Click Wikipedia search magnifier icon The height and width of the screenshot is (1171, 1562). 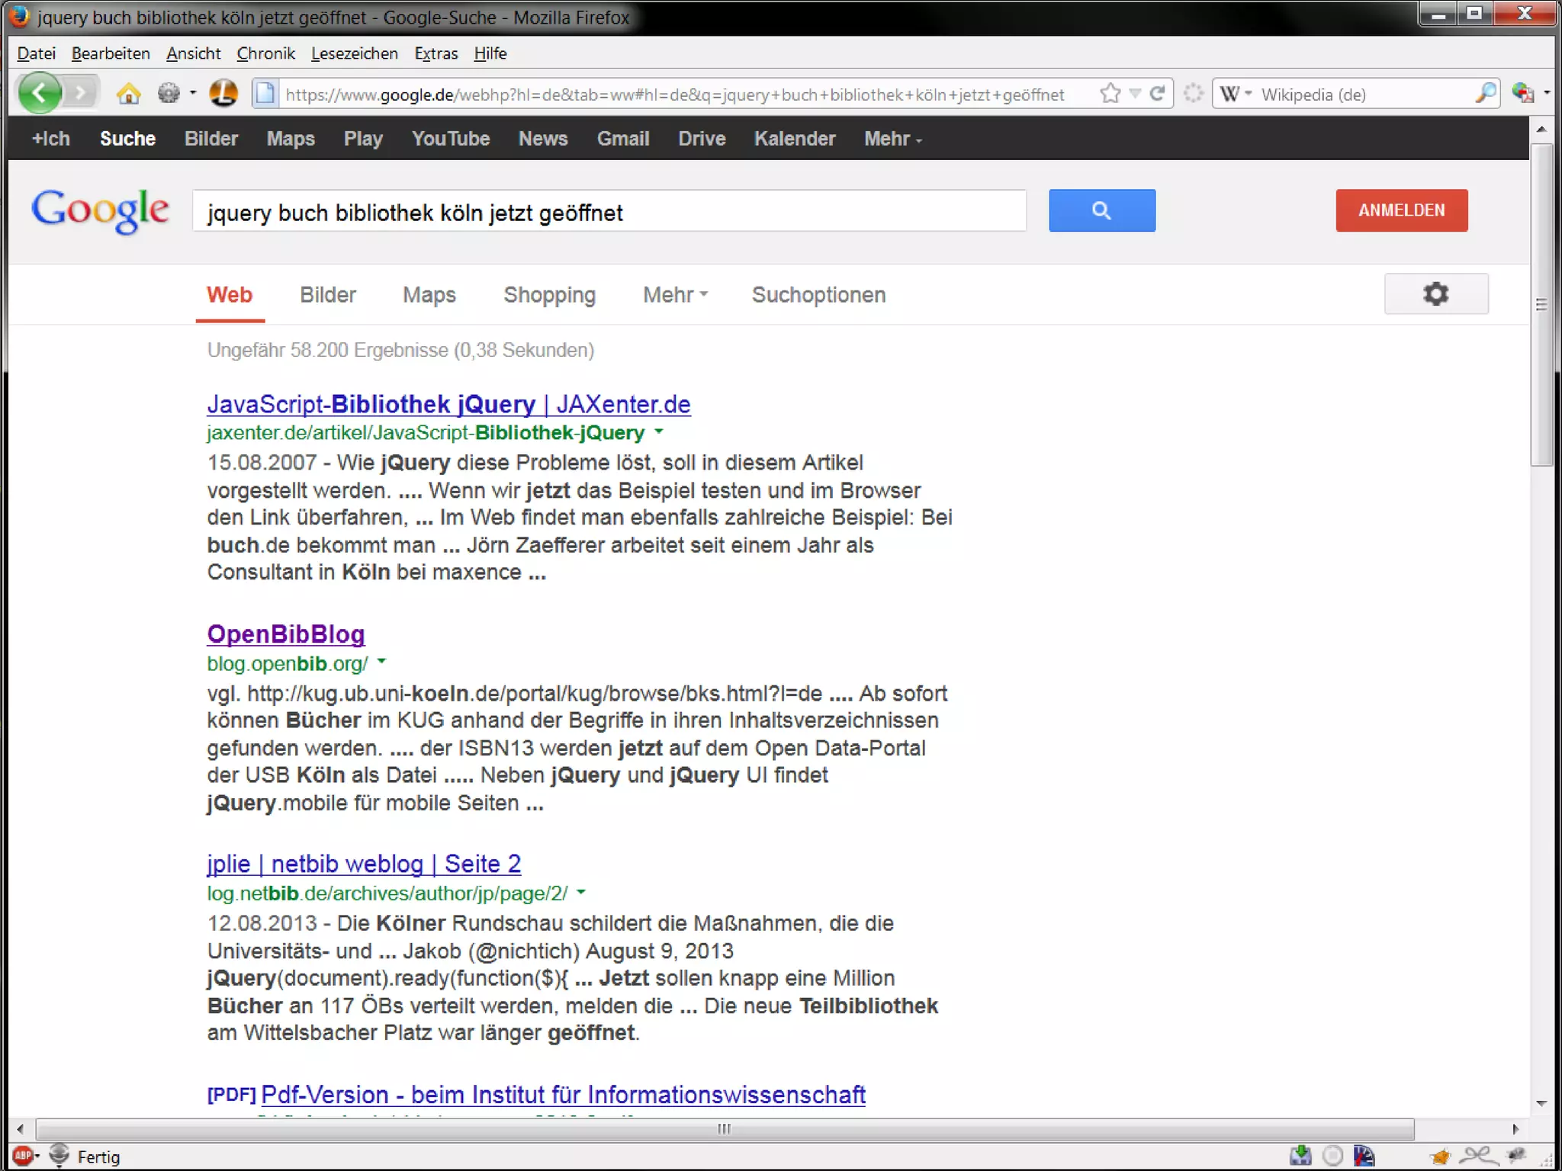coord(1484,94)
